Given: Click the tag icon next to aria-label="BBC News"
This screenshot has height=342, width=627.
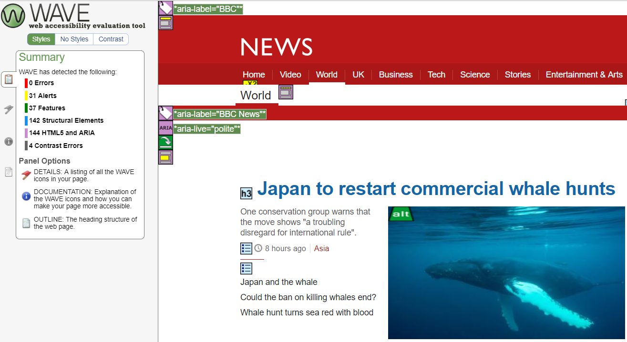Looking at the screenshot, I should tap(165, 113).
